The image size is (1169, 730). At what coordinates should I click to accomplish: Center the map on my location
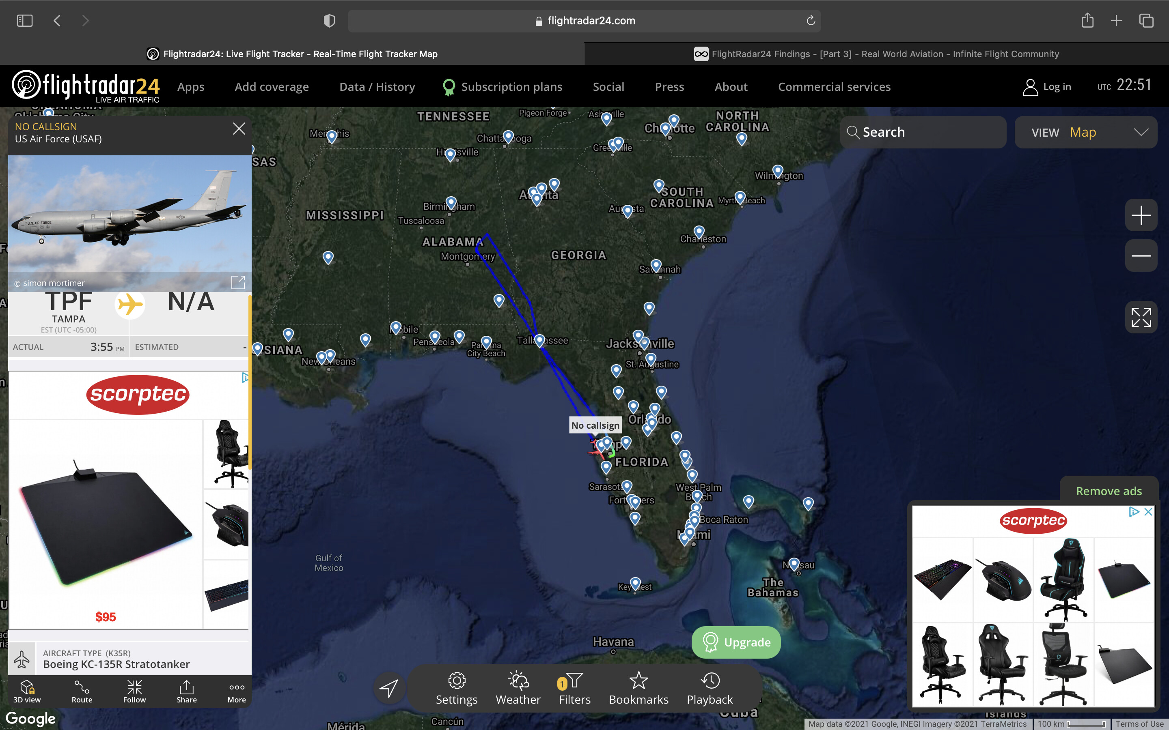click(x=389, y=688)
